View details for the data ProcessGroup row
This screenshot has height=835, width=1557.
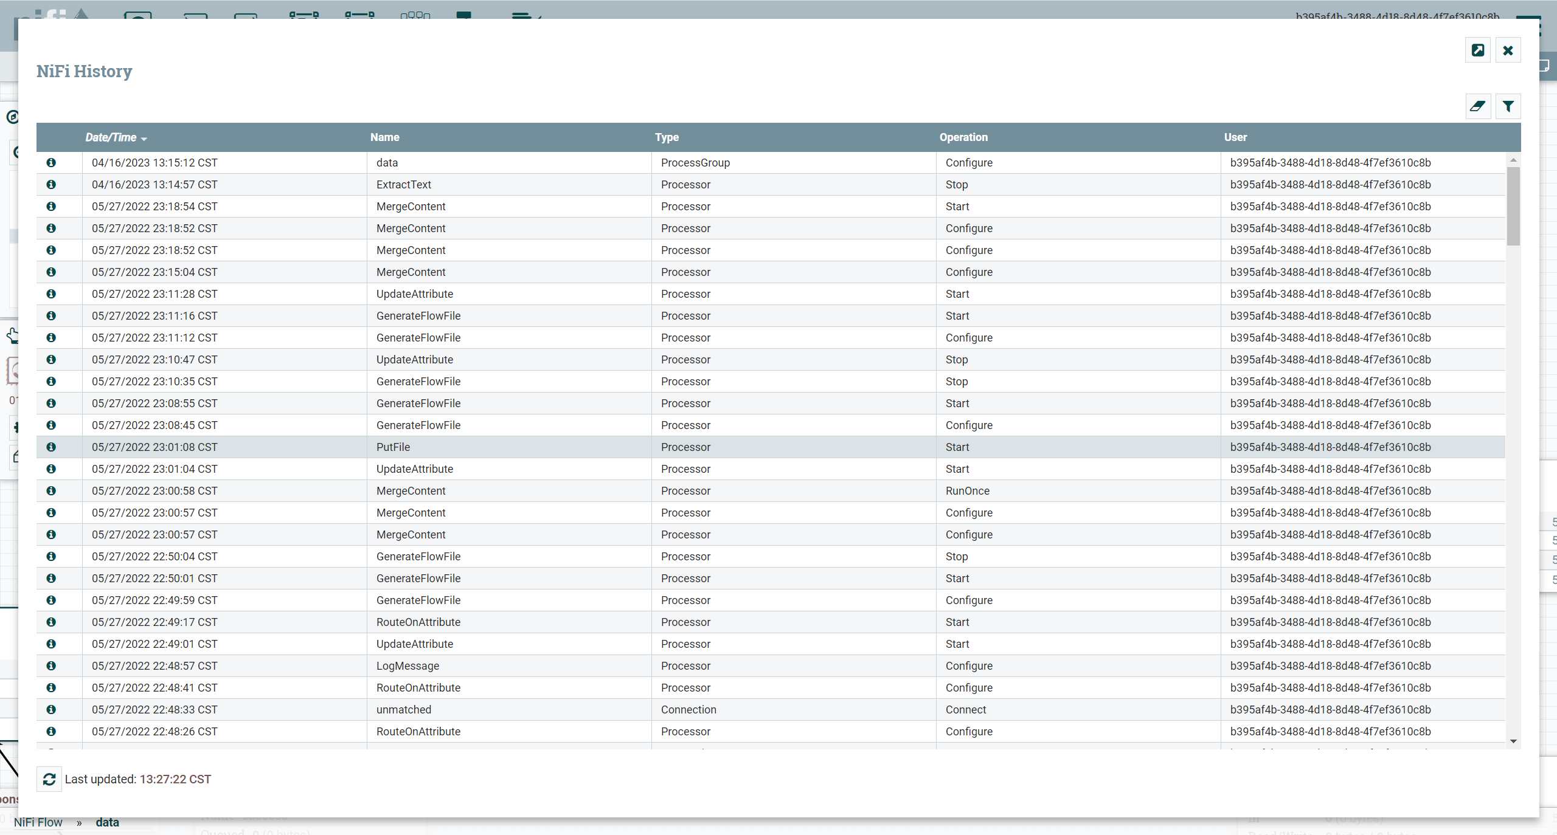pyautogui.click(x=51, y=162)
